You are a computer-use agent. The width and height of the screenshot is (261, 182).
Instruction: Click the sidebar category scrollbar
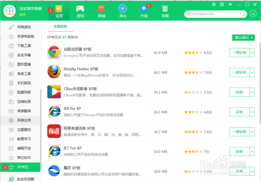[41, 130]
